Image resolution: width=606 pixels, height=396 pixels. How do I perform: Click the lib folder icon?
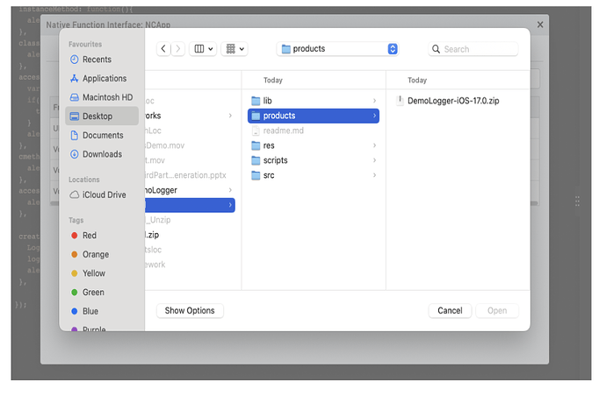256,101
